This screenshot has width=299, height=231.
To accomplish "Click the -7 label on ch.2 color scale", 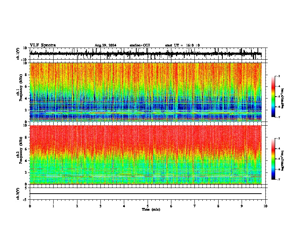I will [278, 179].
